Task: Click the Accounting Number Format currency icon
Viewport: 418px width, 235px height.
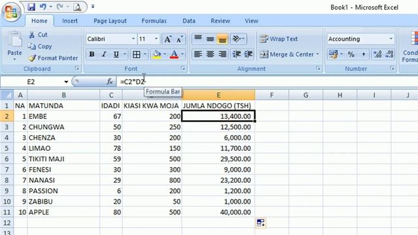Action: (333, 54)
